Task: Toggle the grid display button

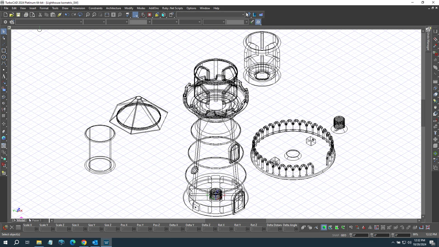Action: coord(135,15)
